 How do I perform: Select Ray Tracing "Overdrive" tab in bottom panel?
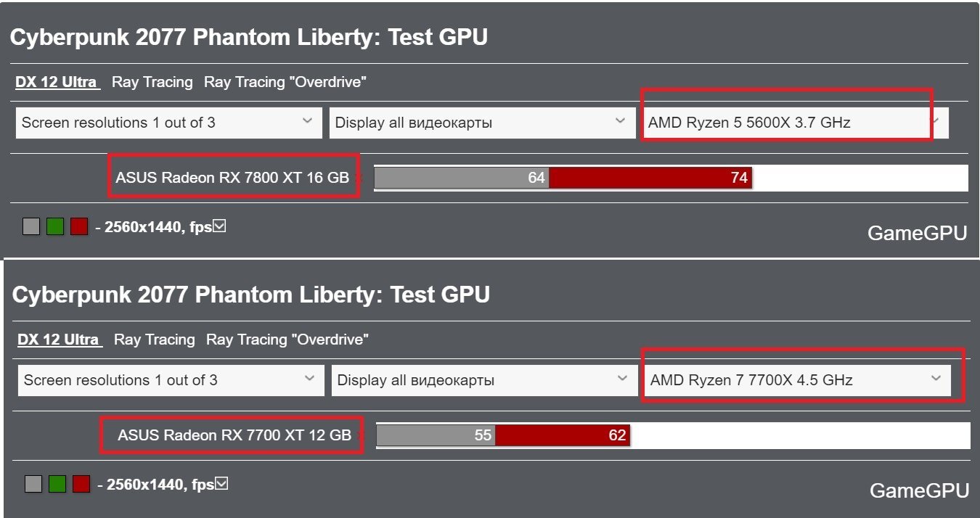(x=287, y=340)
